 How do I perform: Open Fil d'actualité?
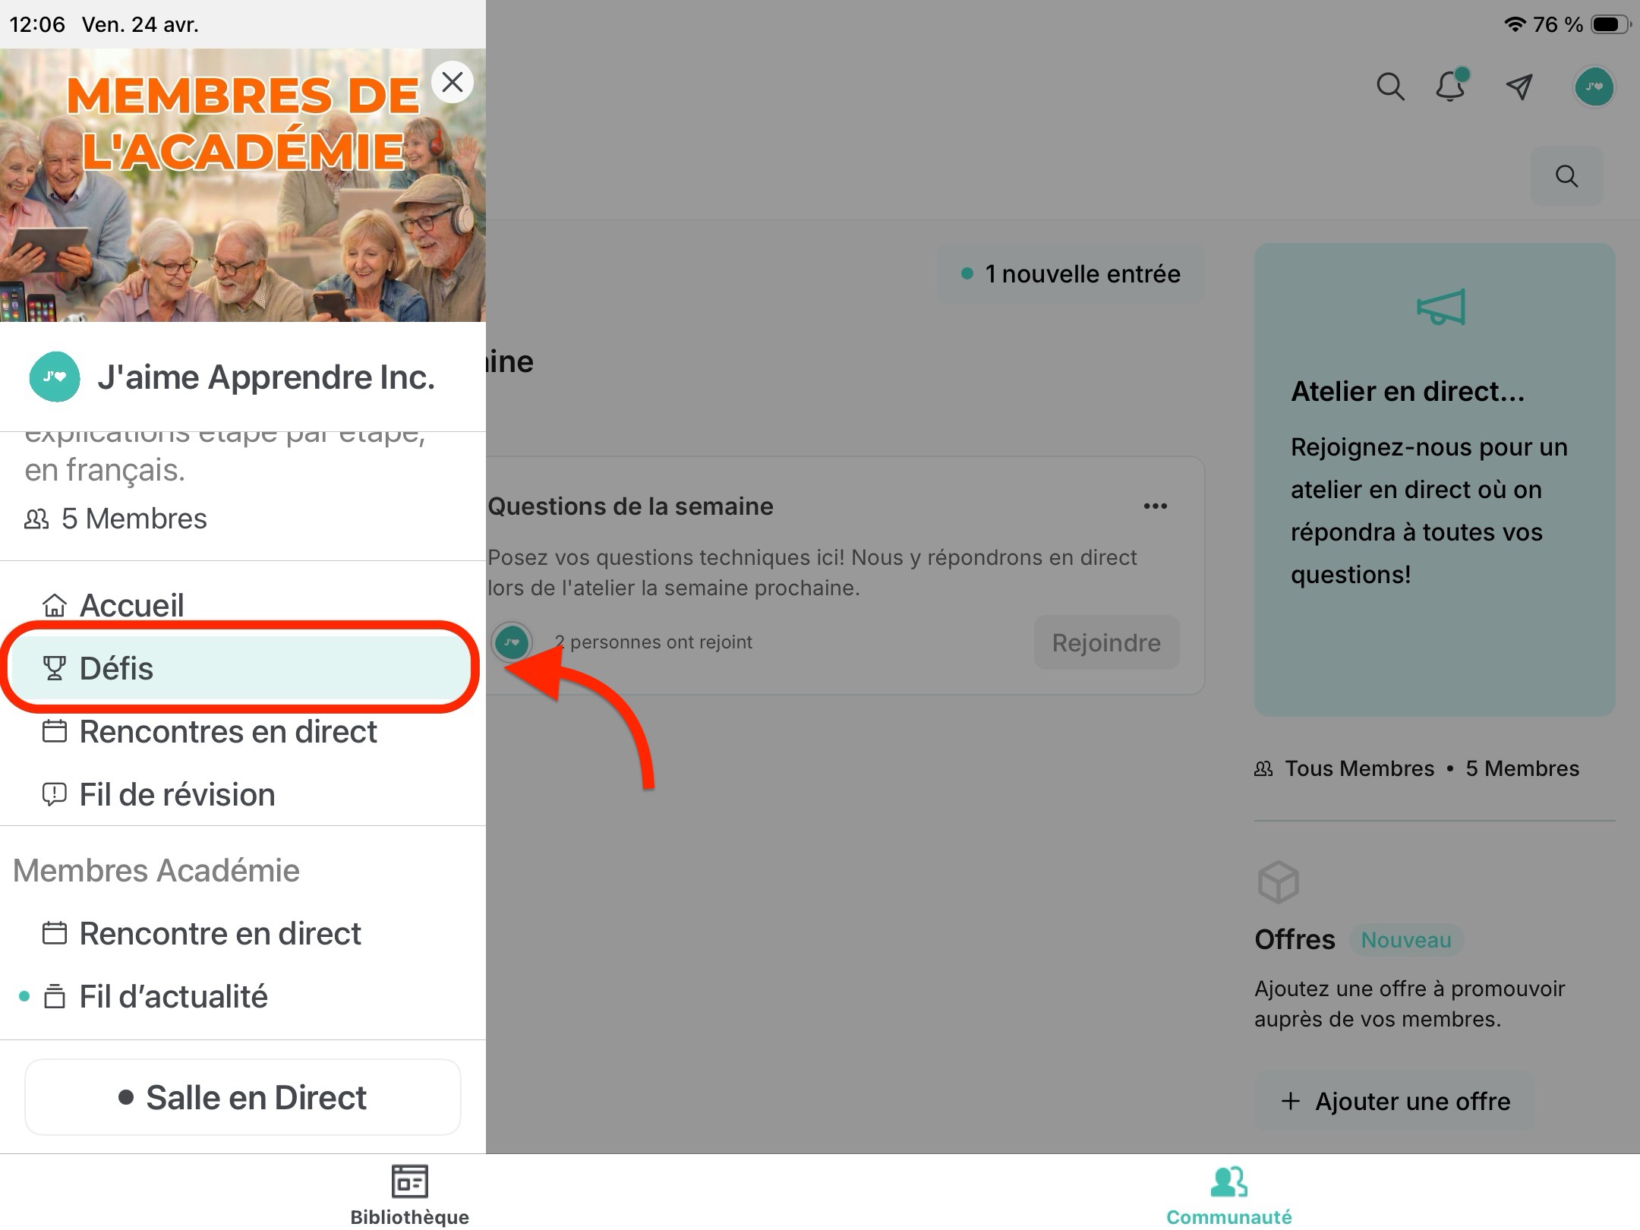[243, 996]
